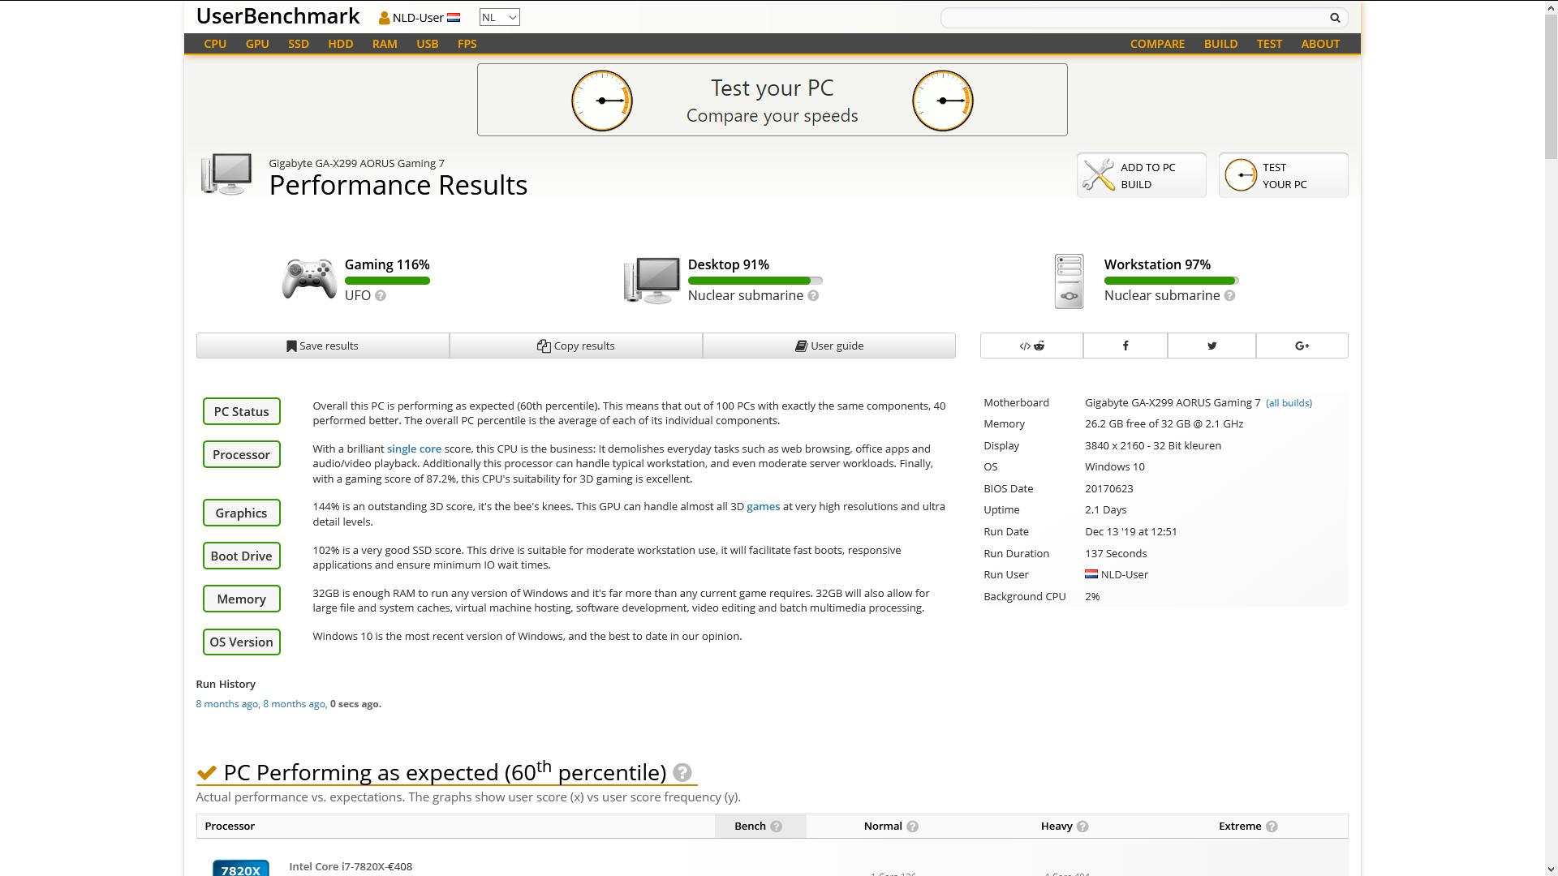Click the embed/Reddit share icon

pos(1031,345)
